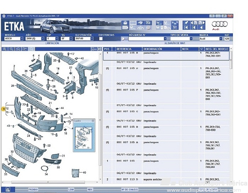Open the Ilustración dropdown 807-00

[92, 39]
